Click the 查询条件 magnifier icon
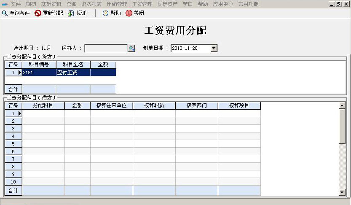The width and height of the screenshot is (351, 205). pos(5,13)
